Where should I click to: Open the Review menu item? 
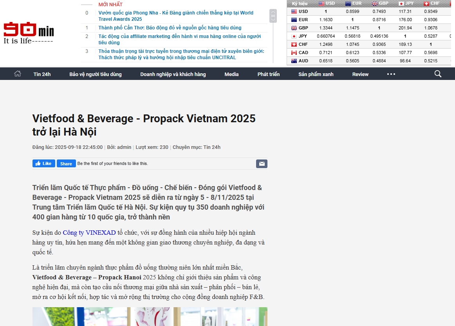click(x=360, y=74)
